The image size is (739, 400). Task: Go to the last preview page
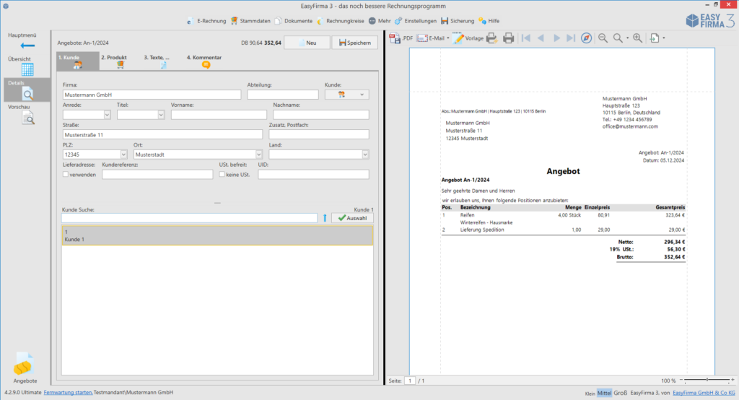click(571, 38)
